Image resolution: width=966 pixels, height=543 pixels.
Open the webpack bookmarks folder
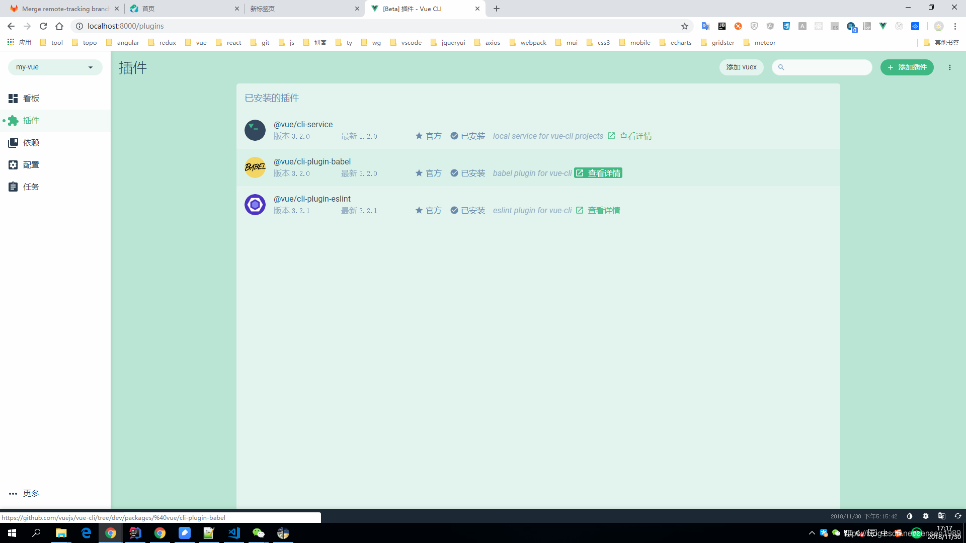[x=528, y=43]
